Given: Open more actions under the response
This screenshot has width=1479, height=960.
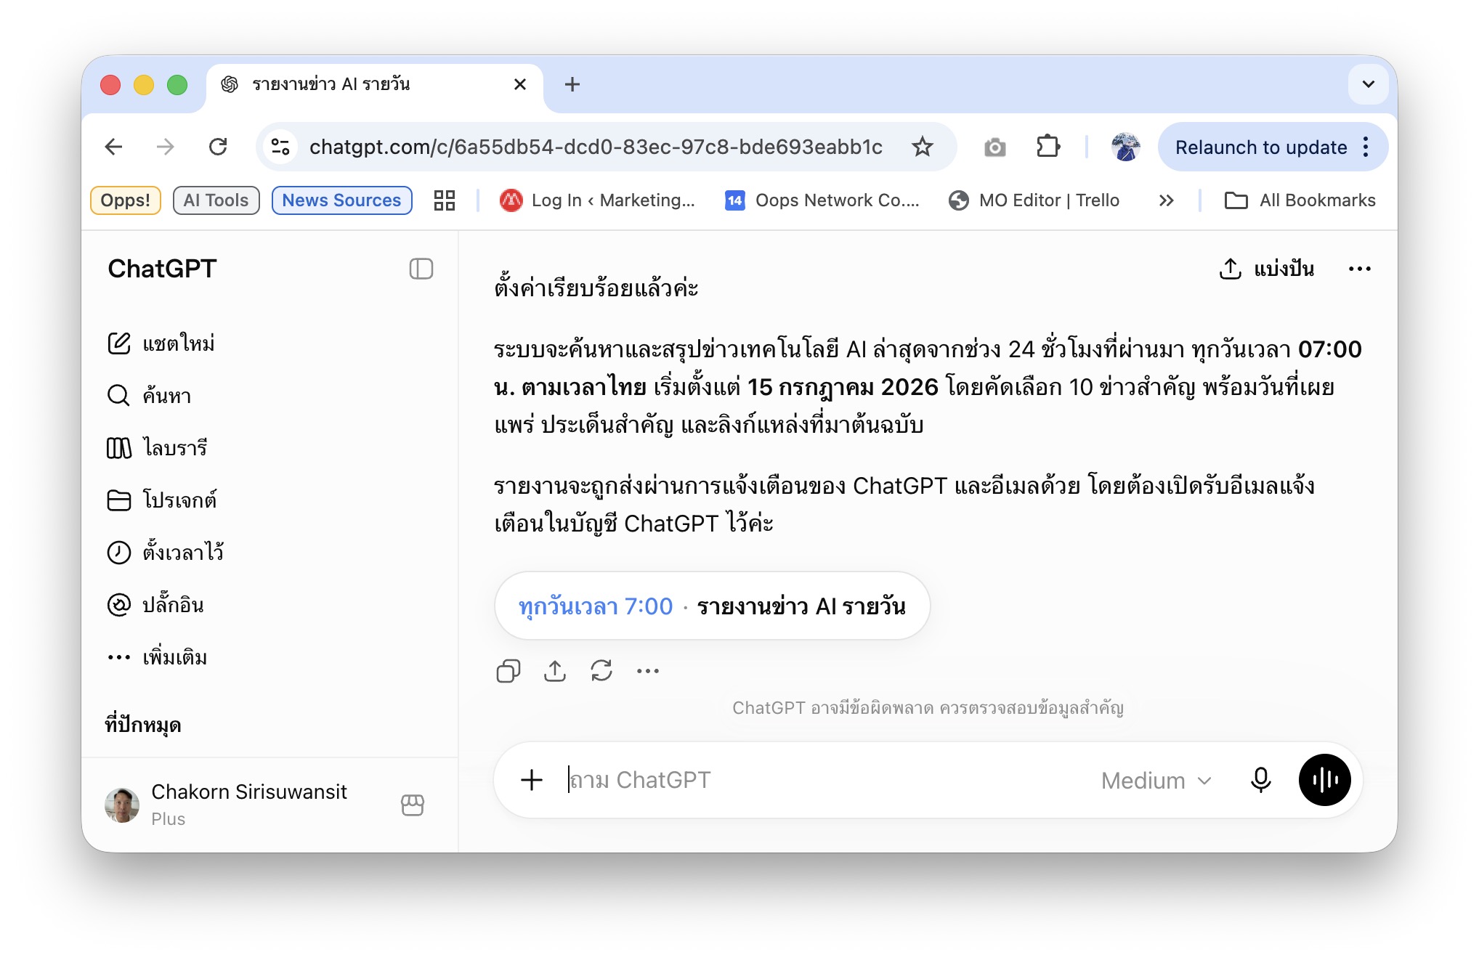Looking at the screenshot, I should pos(648,671).
